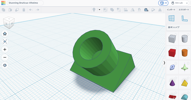Fit all in view icon

5,42
